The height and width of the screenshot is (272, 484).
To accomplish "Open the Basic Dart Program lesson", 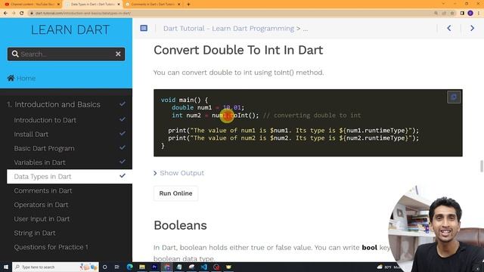I will 44,148.
